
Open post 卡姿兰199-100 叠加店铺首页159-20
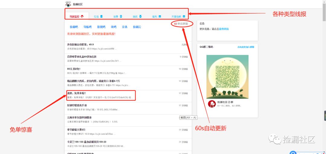coord(87,142)
